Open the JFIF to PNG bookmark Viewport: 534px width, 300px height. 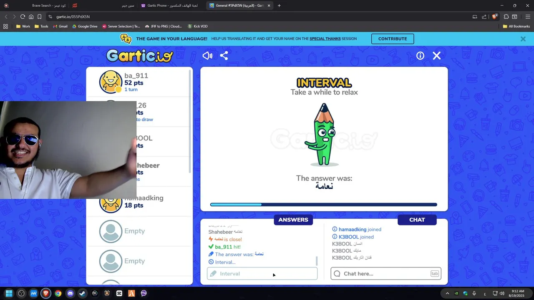(x=164, y=26)
